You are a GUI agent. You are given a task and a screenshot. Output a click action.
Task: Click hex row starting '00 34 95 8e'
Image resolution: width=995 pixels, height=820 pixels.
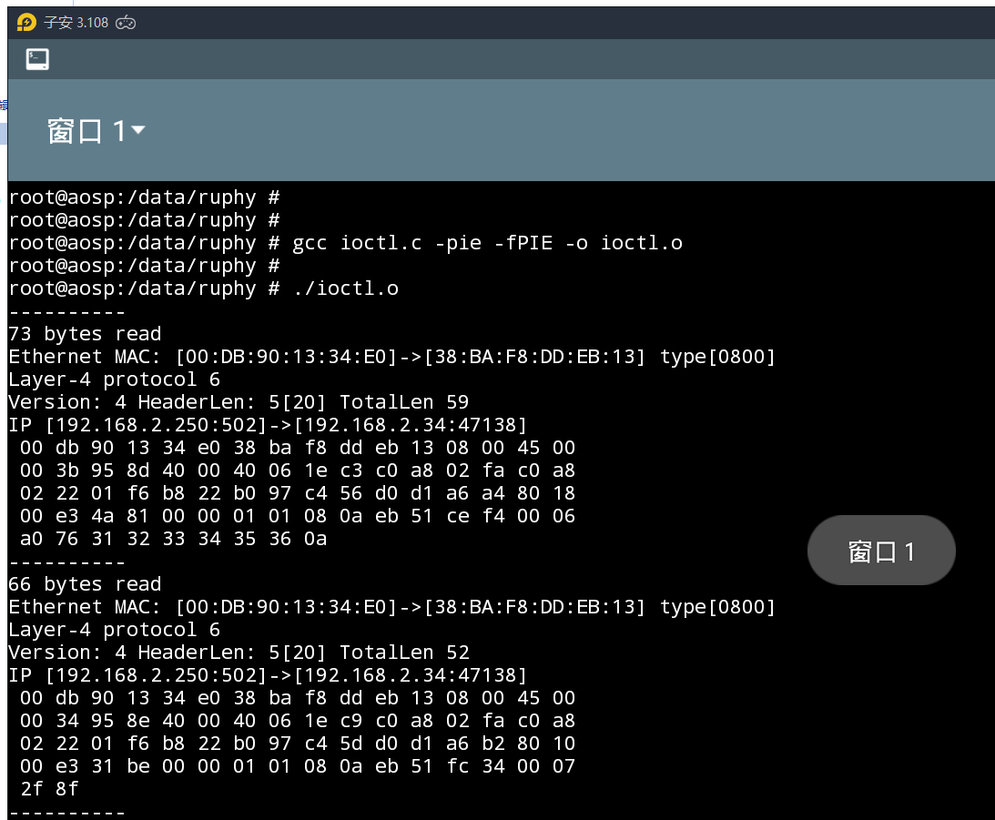pos(297,721)
